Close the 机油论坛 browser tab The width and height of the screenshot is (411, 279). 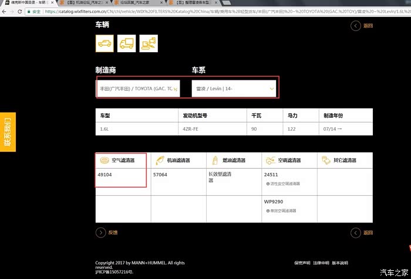pos(107,2)
